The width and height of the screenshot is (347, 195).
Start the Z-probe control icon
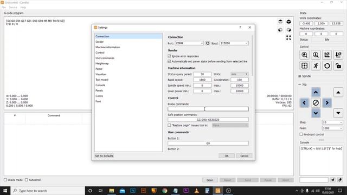coord(316,55)
